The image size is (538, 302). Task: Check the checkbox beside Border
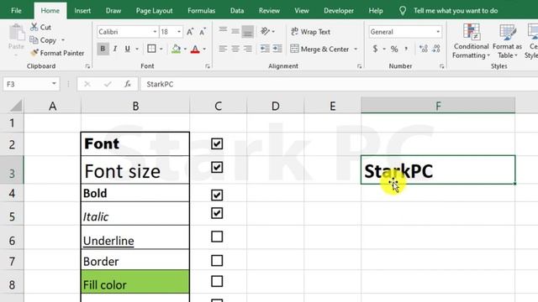(217, 261)
